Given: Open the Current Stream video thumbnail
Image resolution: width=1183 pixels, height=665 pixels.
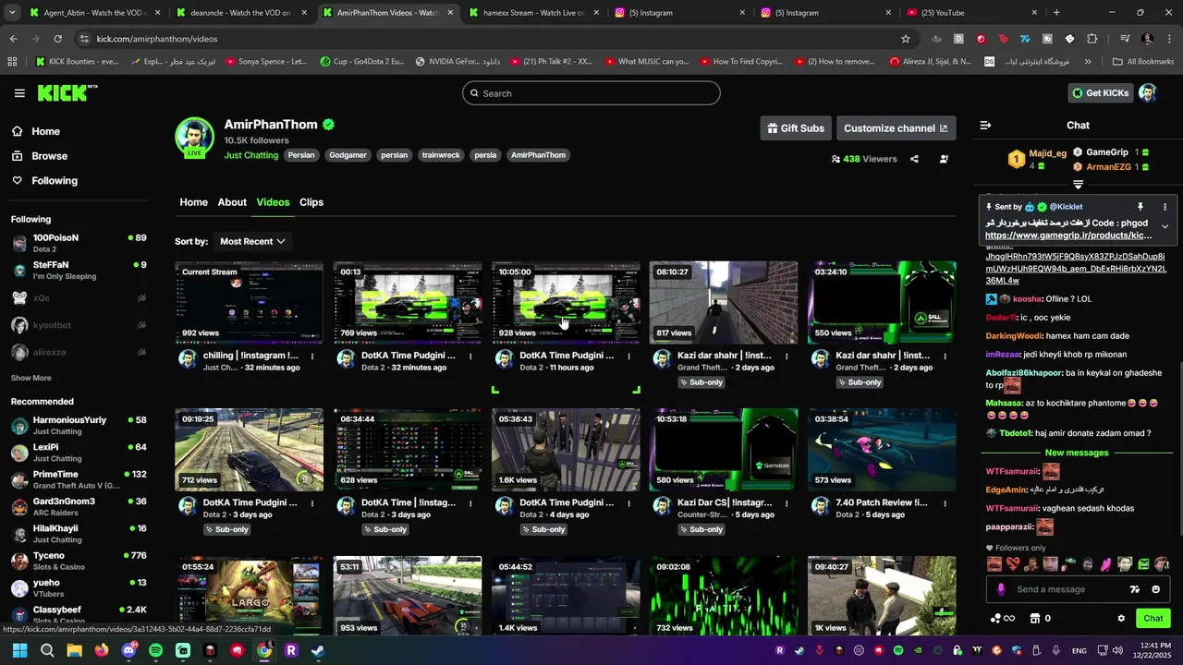Looking at the screenshot, I should [x=250, y=303].
